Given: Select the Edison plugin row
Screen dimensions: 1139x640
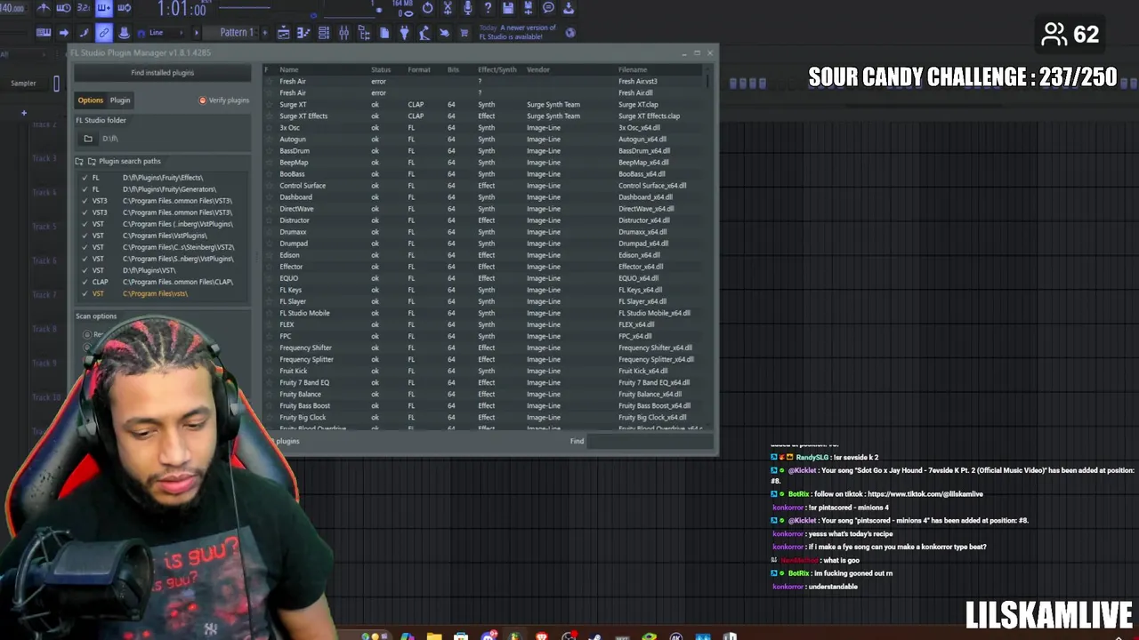Looking at the screenshot, I should point(485,255).
